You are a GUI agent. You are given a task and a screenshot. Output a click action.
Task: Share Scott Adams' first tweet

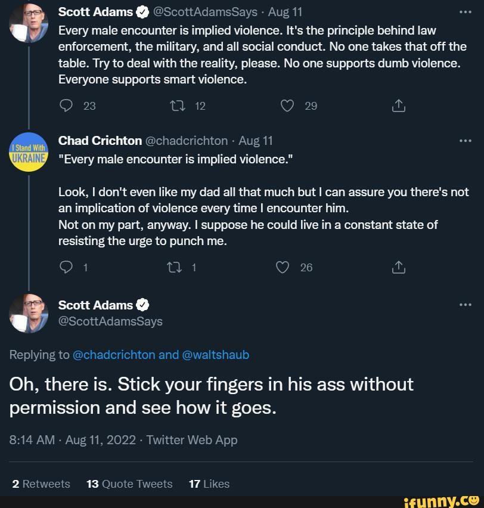(398, 106)
